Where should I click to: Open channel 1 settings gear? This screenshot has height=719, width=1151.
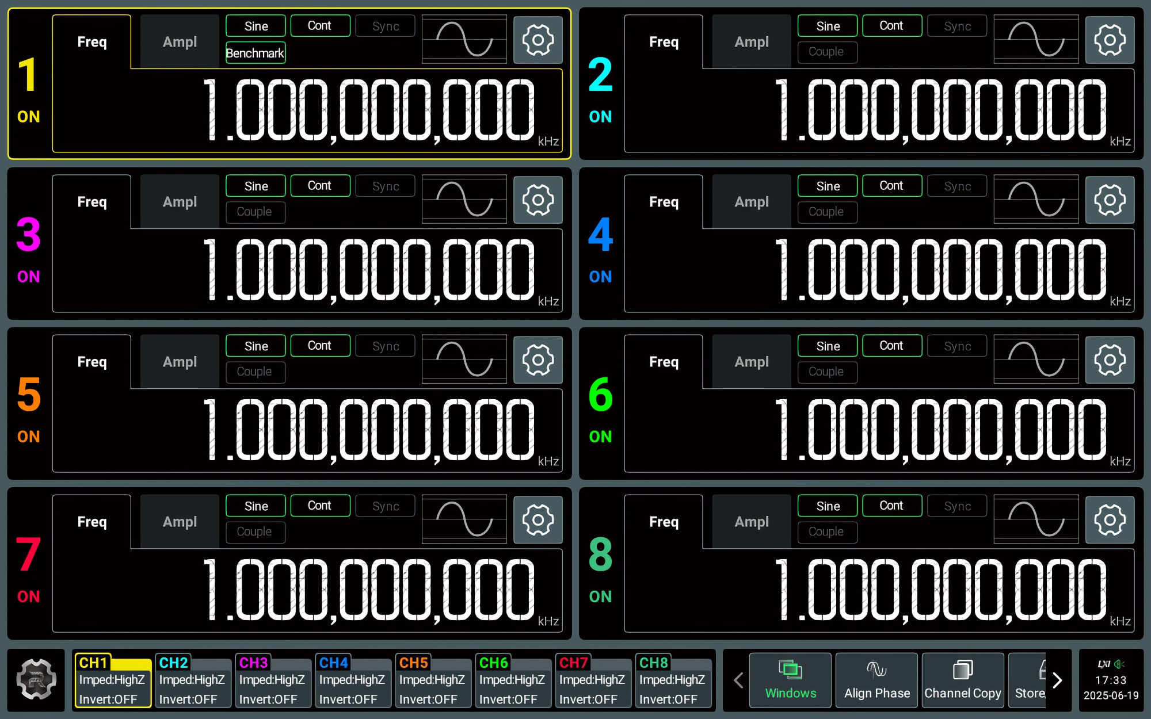(538, 40)
